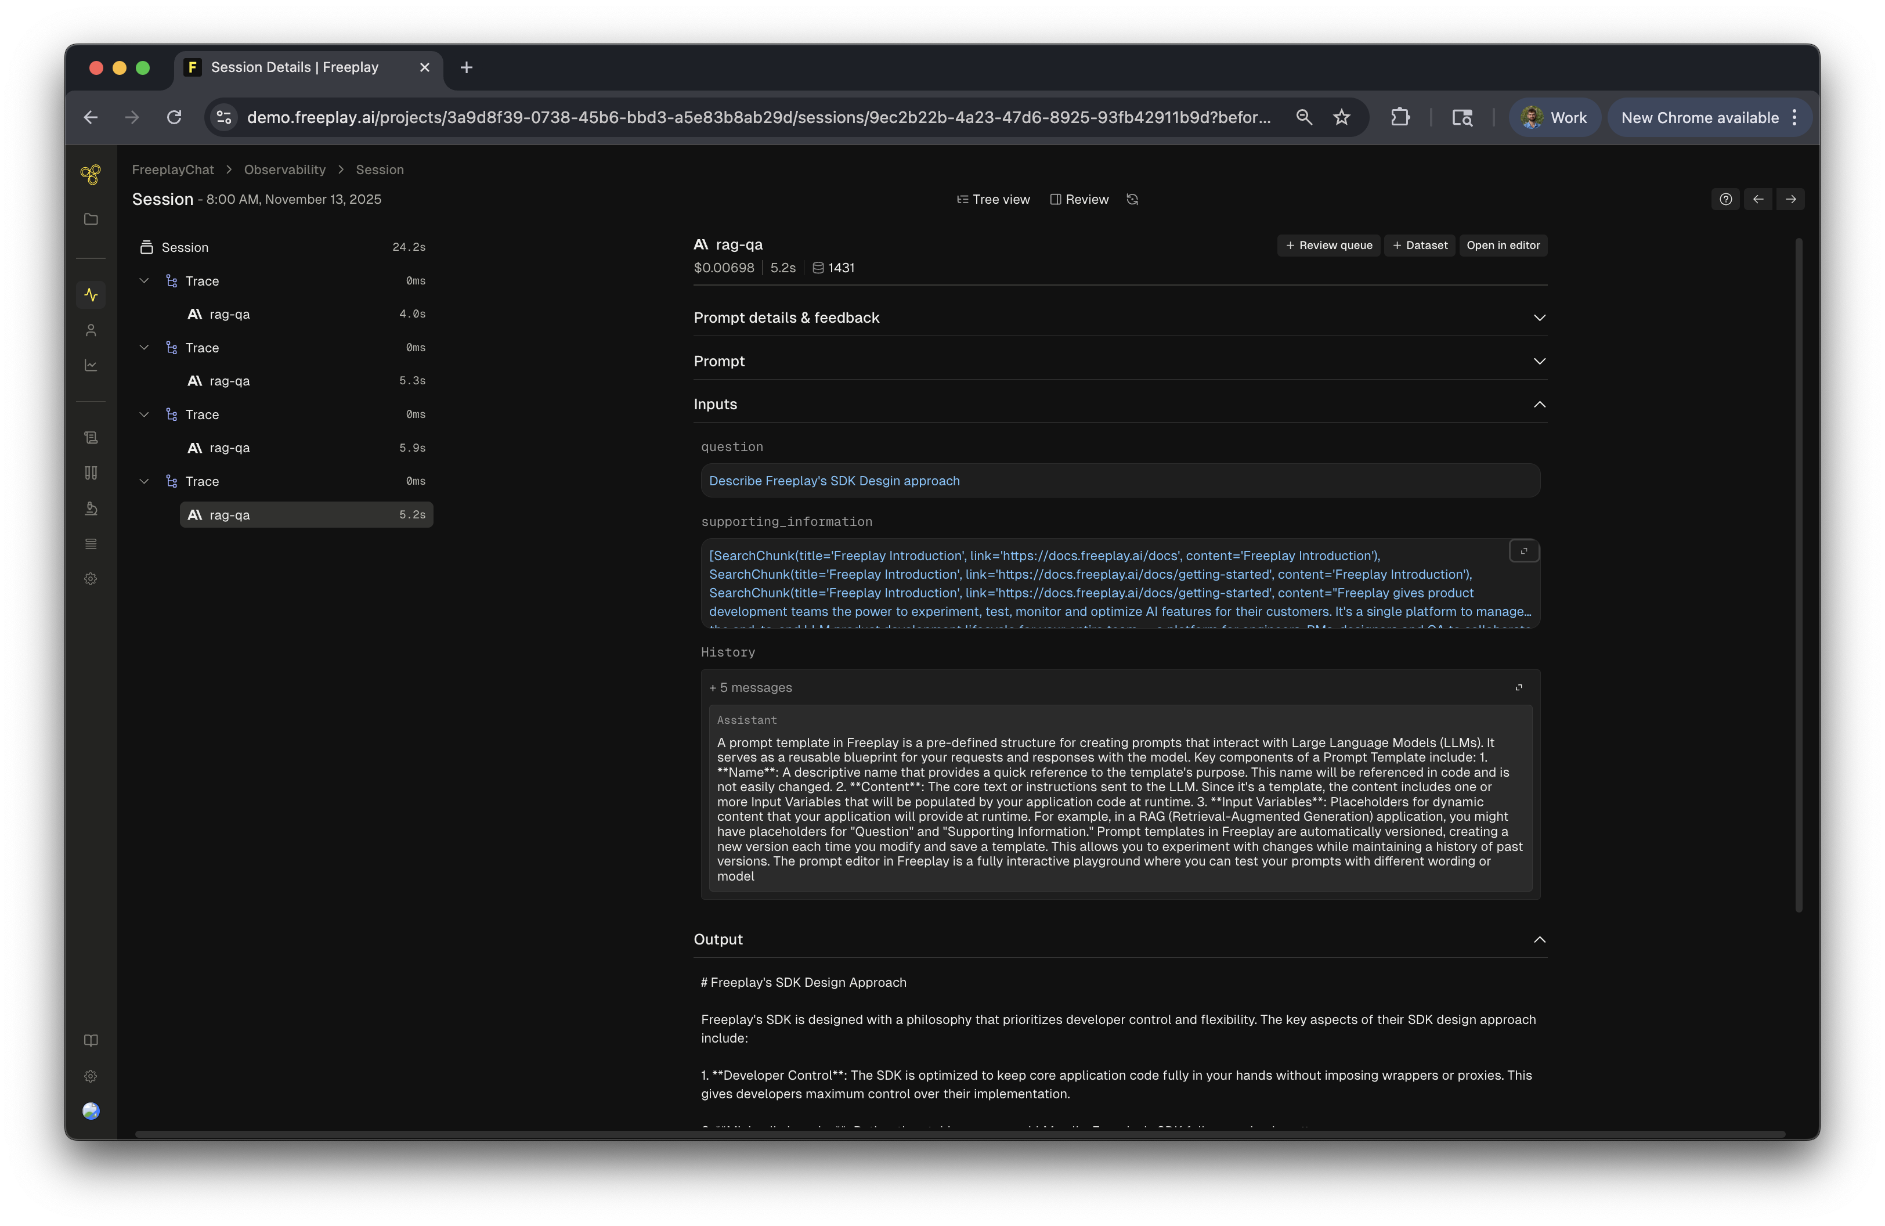Click the Freeplay logo at sidebar top
1885x1226 pixels.
[x=91, y=175]
